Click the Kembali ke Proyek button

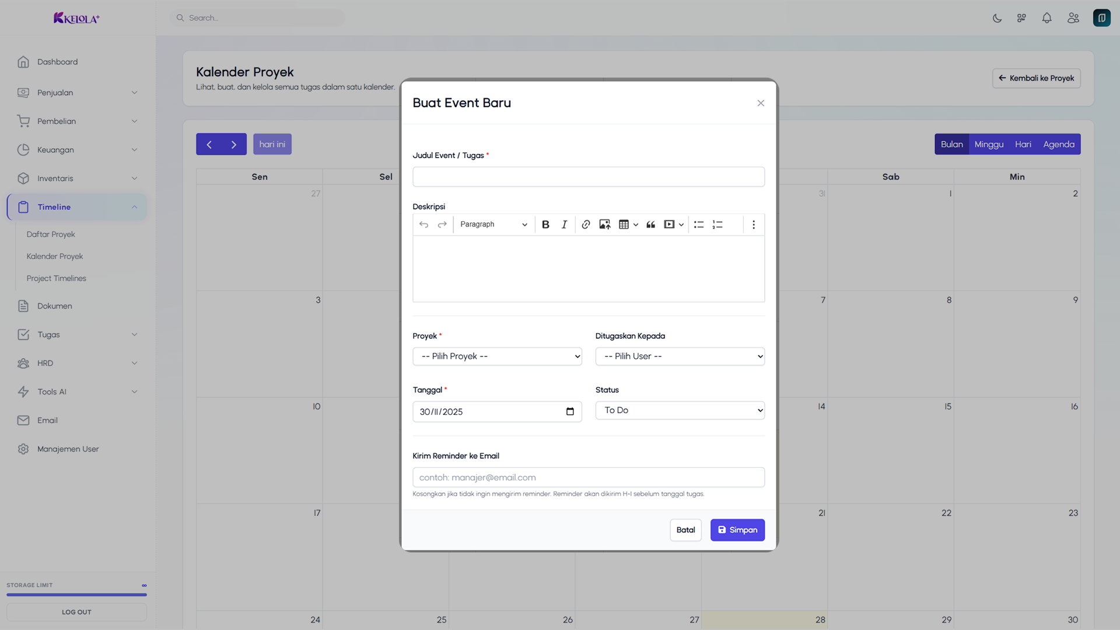click(1036, 78)
